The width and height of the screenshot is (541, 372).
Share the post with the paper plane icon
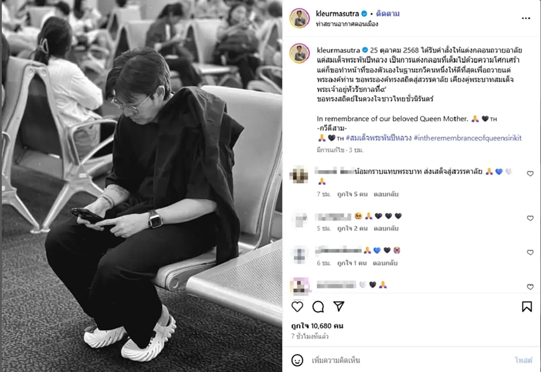[339, 307]
